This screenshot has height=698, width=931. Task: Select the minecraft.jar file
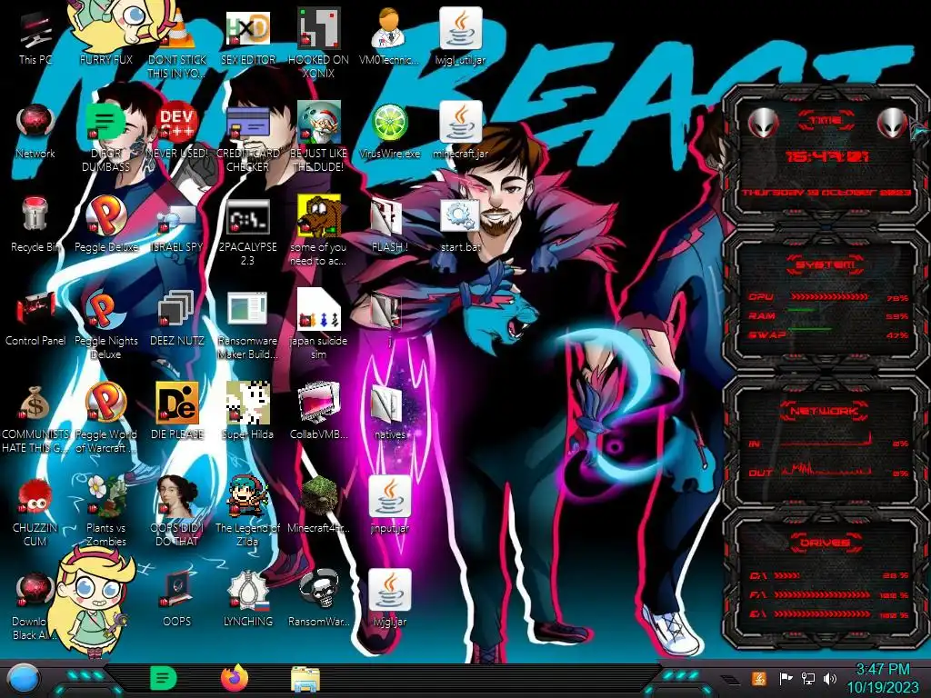[460, 123]
